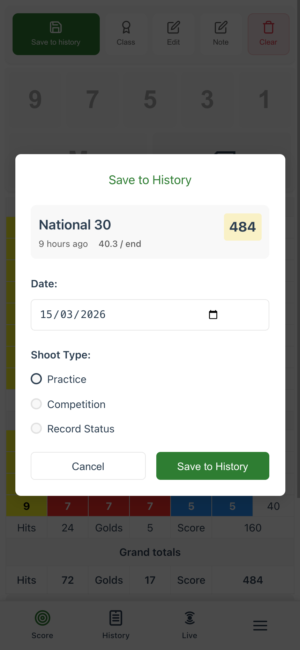The height and width of the screenshot is (650, 300).
Task: Open History via the clipboard icon
Action: (x=116, y=618)
